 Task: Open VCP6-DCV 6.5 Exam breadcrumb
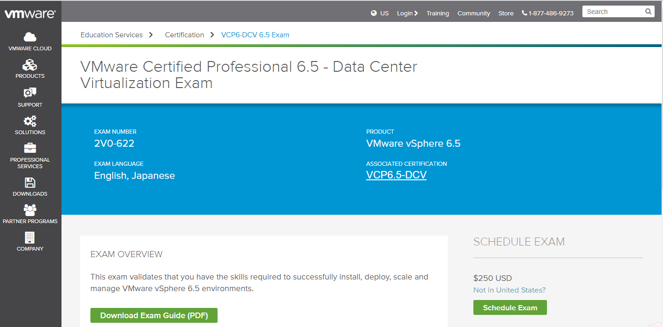255,34
